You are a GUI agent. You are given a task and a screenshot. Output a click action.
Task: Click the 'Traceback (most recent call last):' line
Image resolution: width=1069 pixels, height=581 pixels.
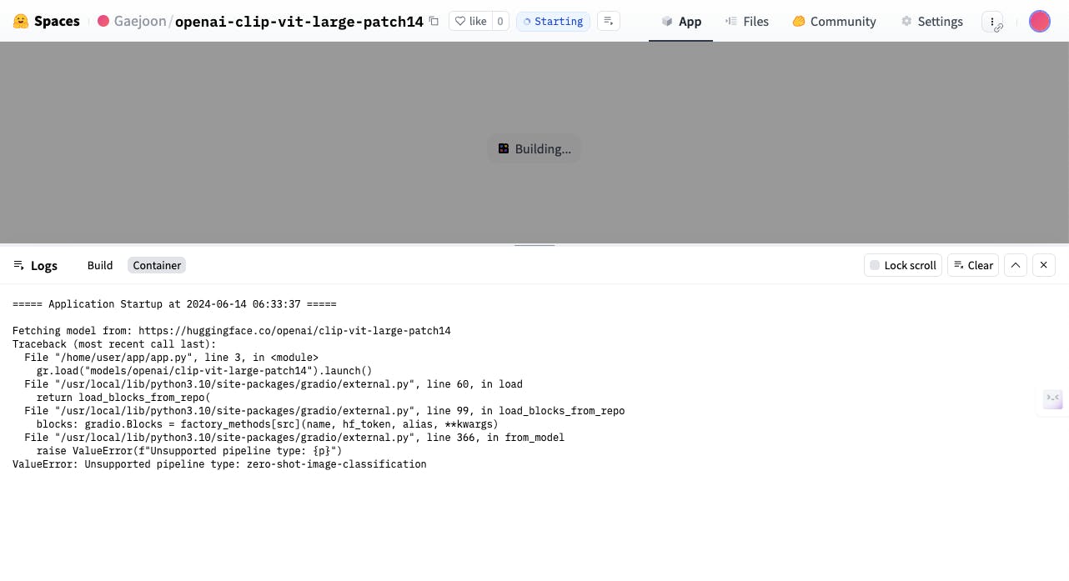(x=114, y=344)
